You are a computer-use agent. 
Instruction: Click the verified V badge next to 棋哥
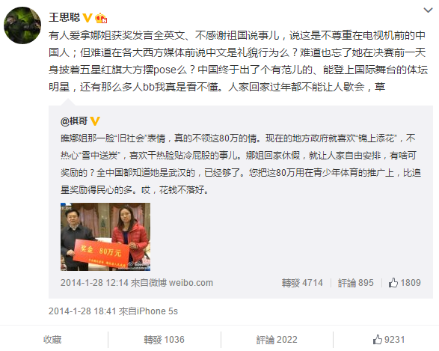coord(95,121)
